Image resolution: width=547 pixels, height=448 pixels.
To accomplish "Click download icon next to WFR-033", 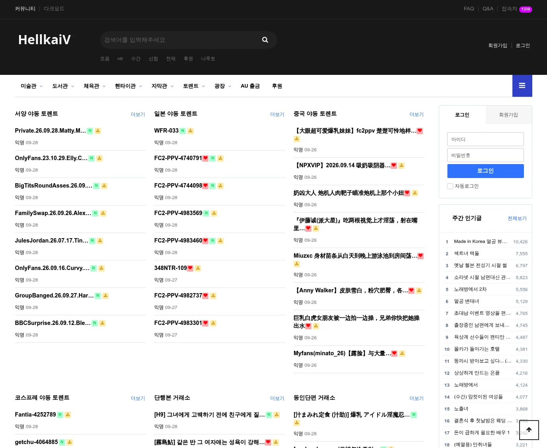I will point(191,131).
